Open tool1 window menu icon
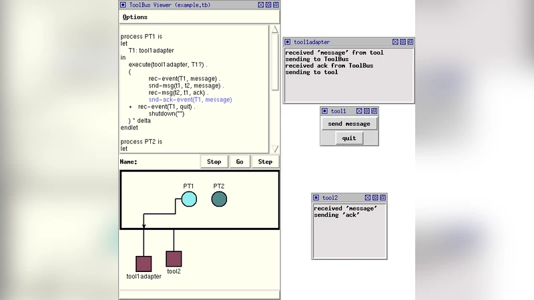This screenshot has height=300, width=534. point(324,111)
